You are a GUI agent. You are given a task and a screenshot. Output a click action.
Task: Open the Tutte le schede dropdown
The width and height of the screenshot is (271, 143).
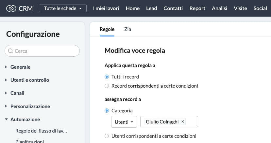coord(63,8)
